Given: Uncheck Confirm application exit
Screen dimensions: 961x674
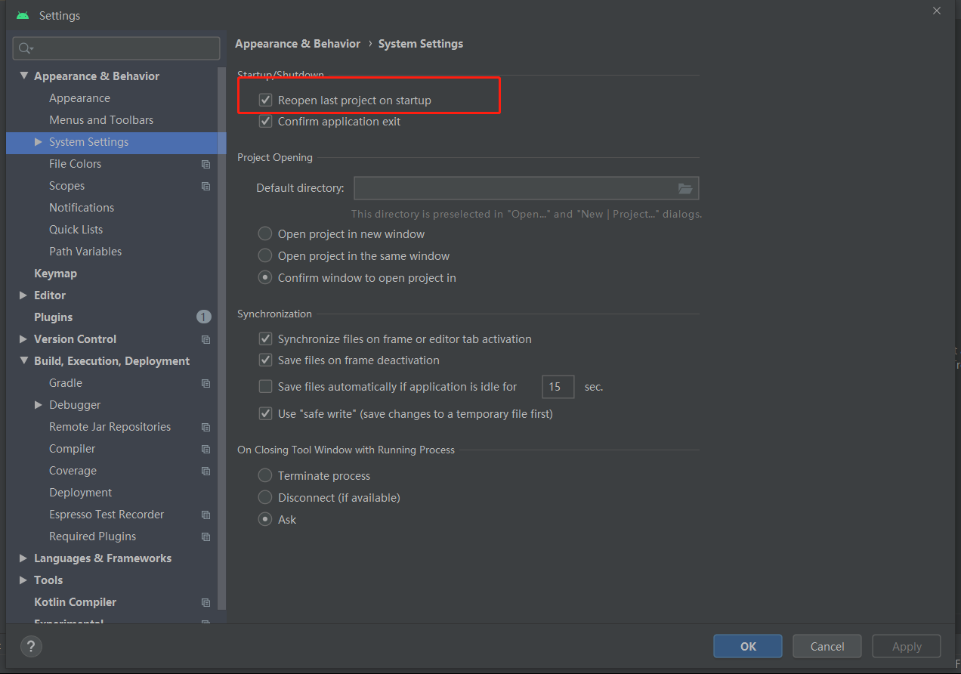Looking at the screenshot, I should [265, 121].
